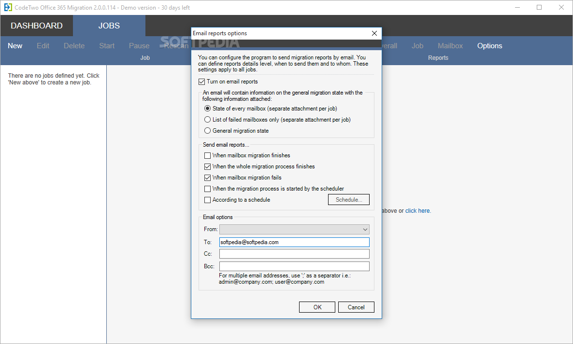Open the report Options item
This screenshot has width=573, height=344.
pyautogui.click(x=490, y=46)
